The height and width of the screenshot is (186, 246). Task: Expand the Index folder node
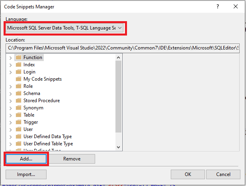(x=10, y=65)
